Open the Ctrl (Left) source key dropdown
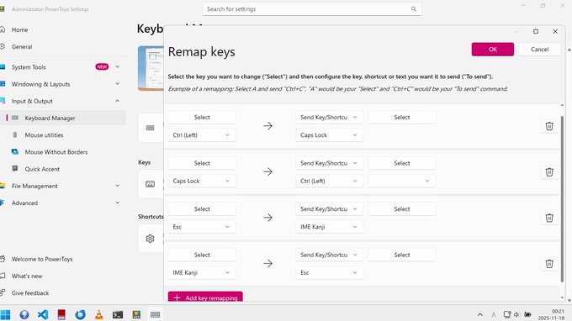 pyautogui.click(x=202, y=135)
